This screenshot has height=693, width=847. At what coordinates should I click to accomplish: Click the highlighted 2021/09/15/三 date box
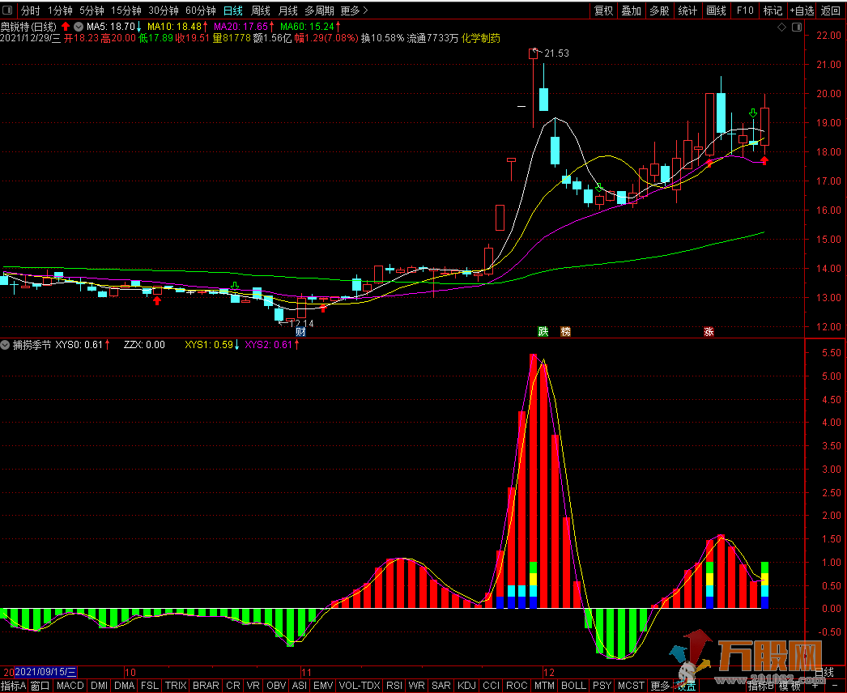click(46, 672)
